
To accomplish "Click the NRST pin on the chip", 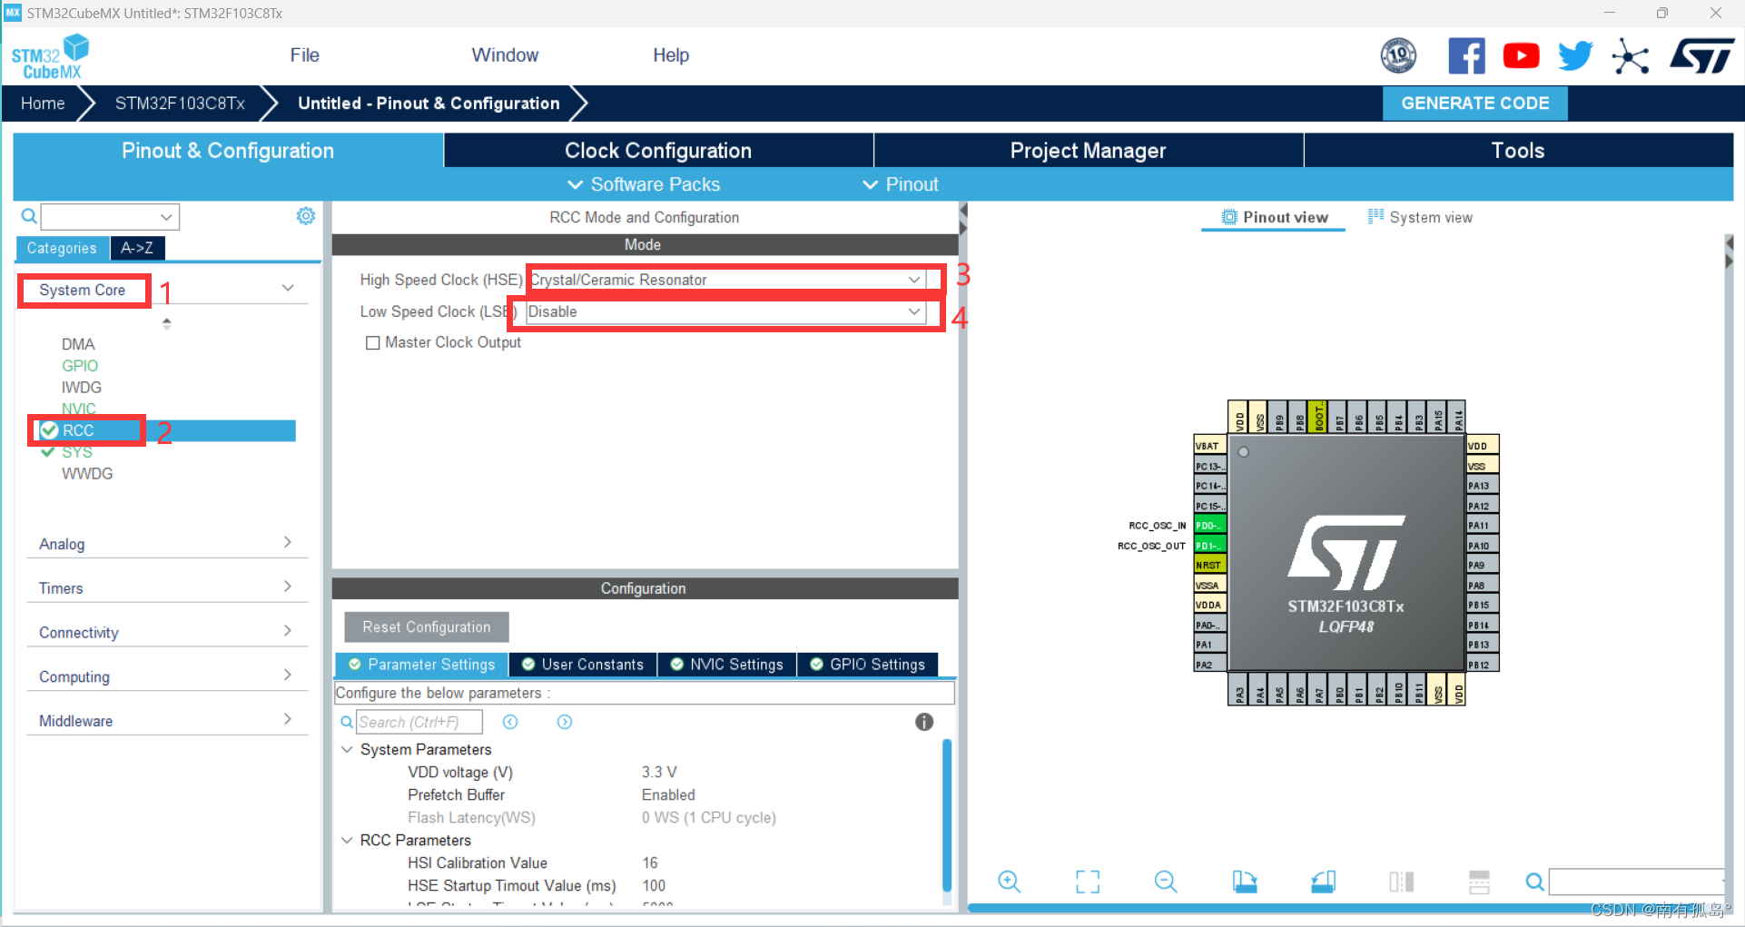I will 1209,565.
